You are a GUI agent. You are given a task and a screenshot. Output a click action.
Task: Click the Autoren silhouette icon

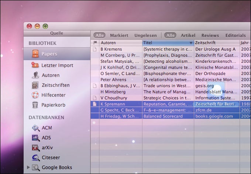(35, 75)
